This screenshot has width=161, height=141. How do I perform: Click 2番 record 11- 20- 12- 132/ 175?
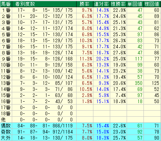(45, 16)
